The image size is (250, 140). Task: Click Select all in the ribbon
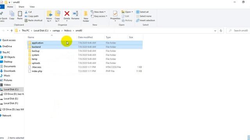click(142, 12)
